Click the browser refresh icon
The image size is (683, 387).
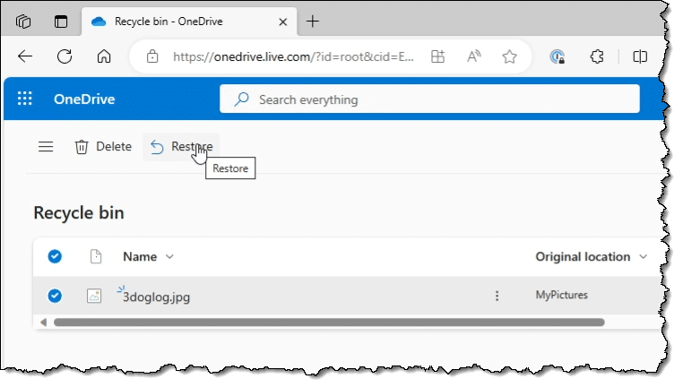pyautogui.click(x=65, y=56)
